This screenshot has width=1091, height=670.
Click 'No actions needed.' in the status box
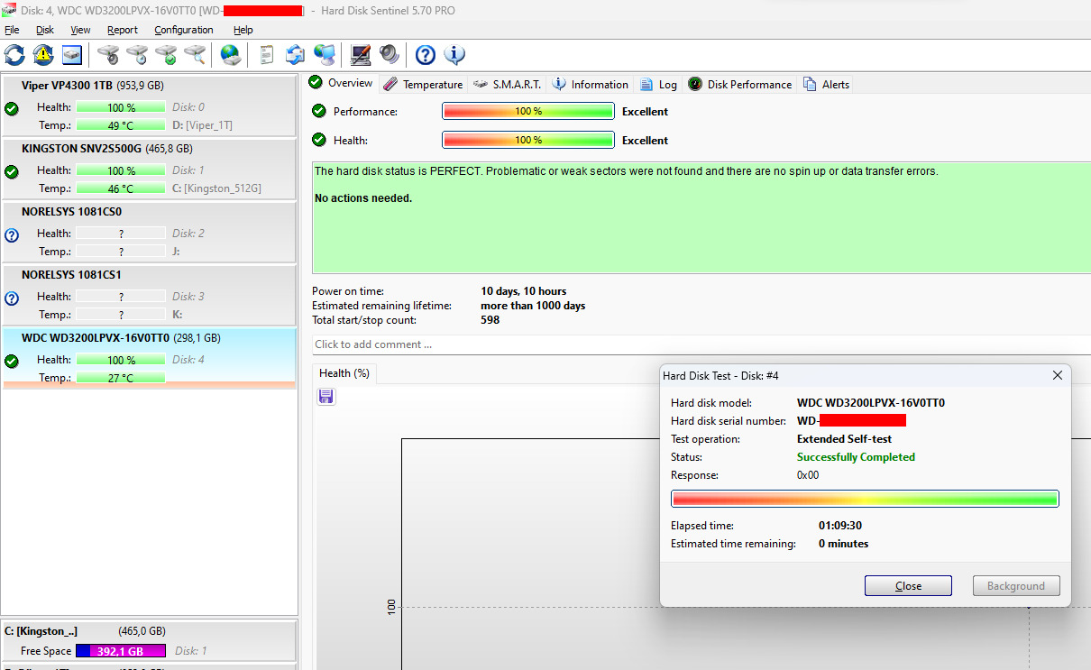[x=363, y=198]
